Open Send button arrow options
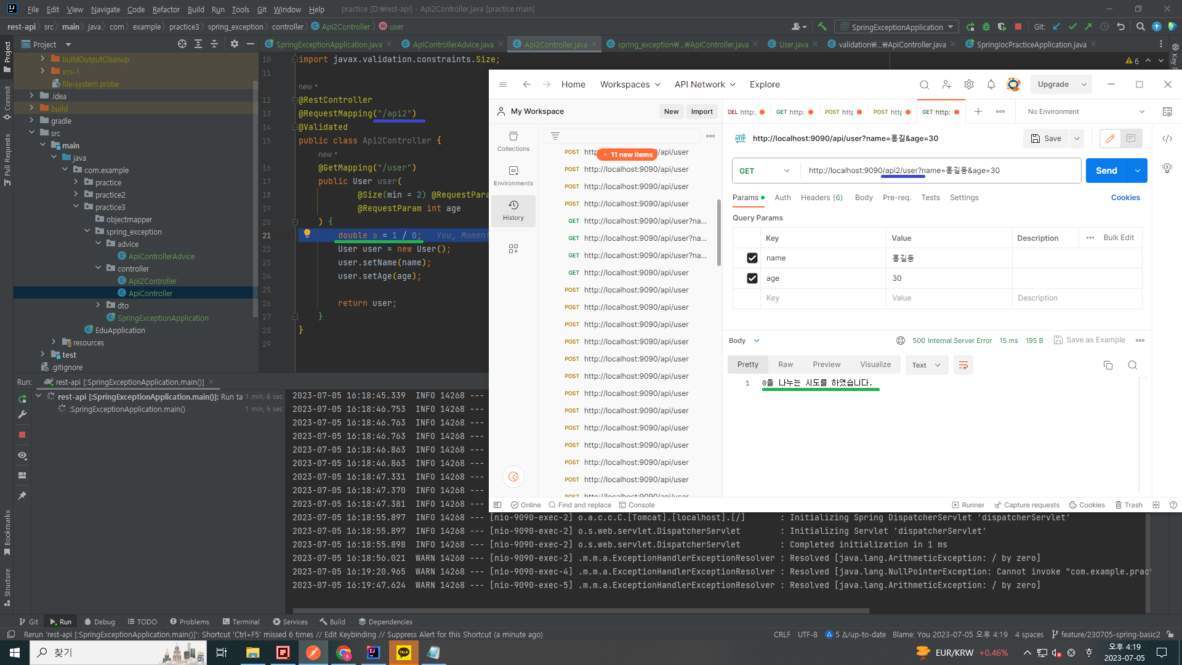The image size is (1182, 665). pos(1138,171)
